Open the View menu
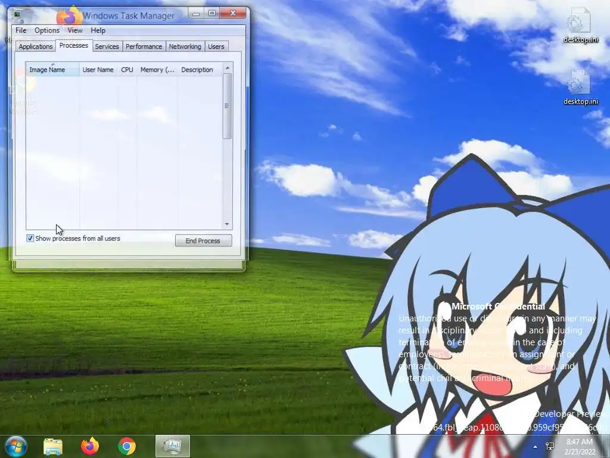Image resolution: width=610 pixels, height=458 pixels. (x=74, y=30)
